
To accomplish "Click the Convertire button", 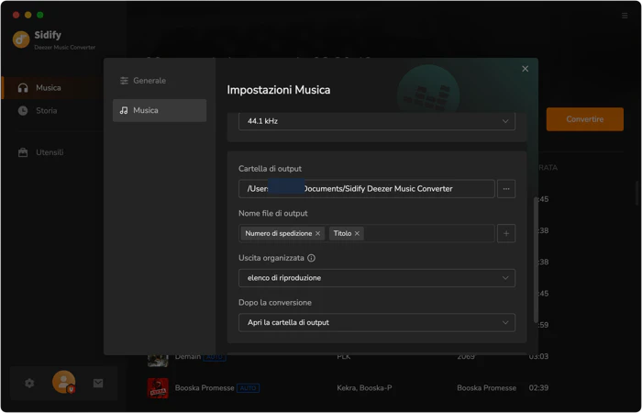I will click(x=585, y=119).
